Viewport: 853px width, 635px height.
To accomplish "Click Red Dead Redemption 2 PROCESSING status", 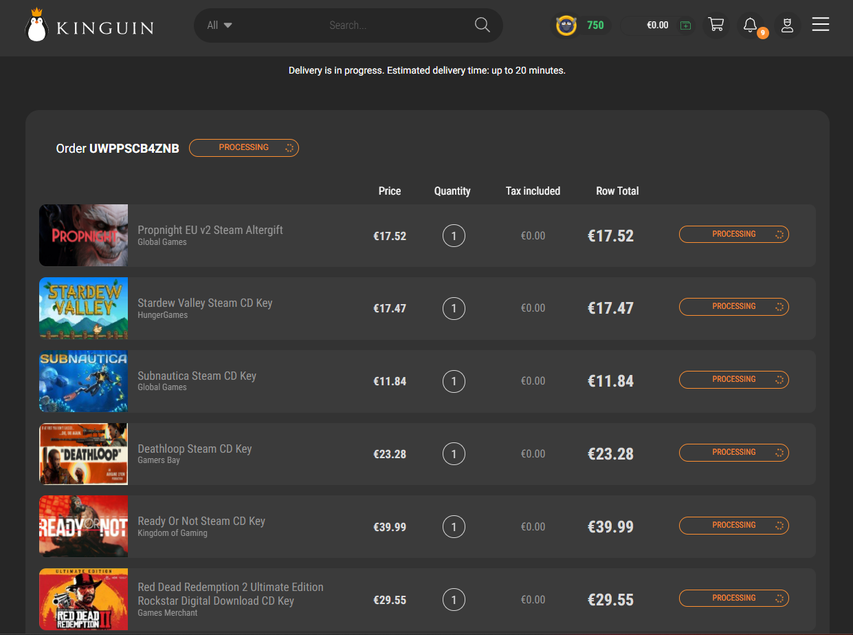I will point(734,599).
